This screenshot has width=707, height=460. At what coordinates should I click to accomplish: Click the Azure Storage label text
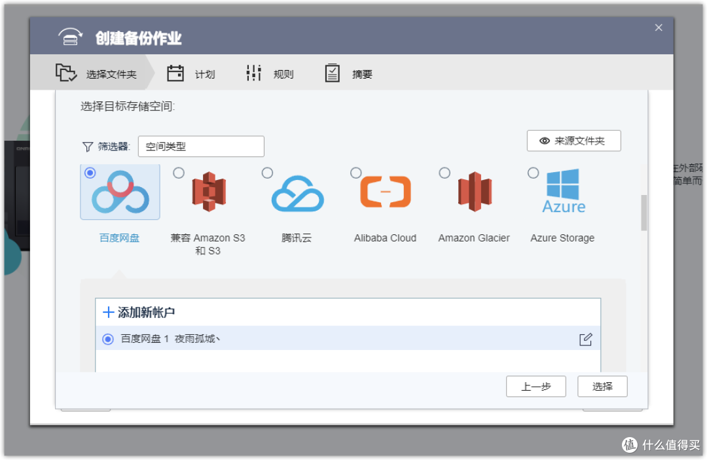pyautogui.click(x=562, y=238)
